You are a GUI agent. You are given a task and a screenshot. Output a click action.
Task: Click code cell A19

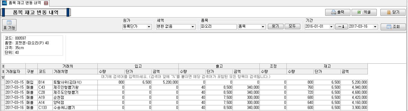coord(45,97)
